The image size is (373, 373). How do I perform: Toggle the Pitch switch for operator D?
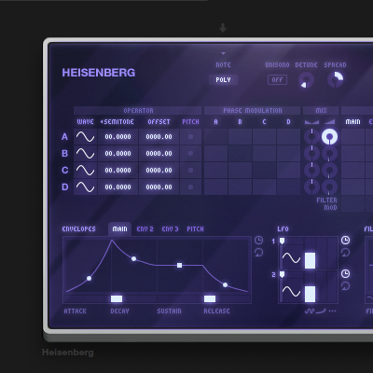coord(190,187)
